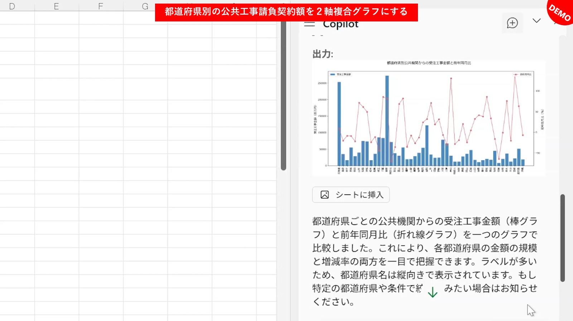Click the image icon on the シートに挿入 button

(x=324, y=195)
